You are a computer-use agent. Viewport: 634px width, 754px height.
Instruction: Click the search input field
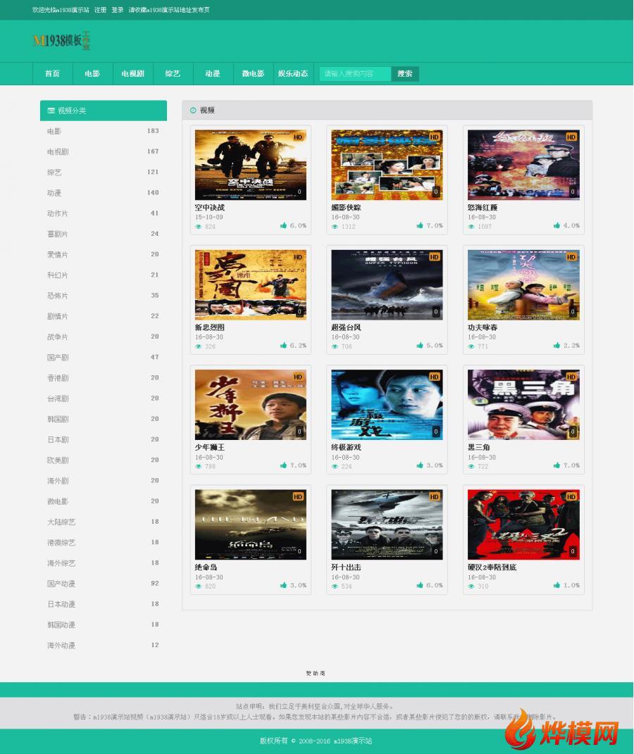[355, 74]
